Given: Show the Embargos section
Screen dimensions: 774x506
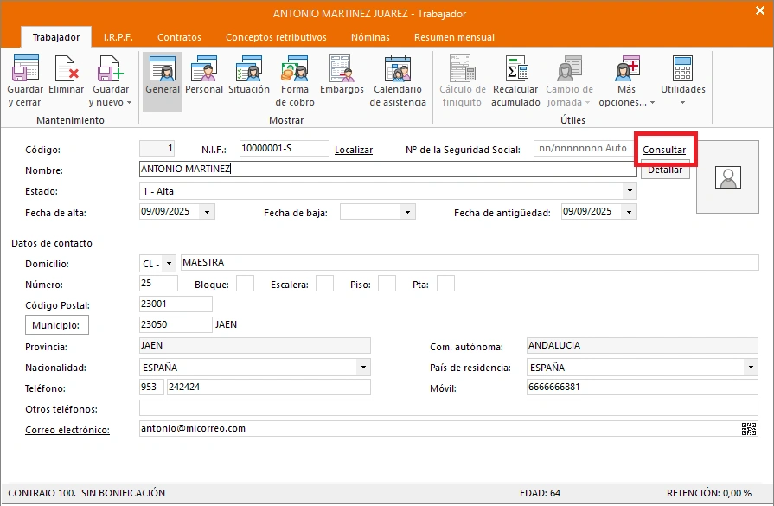Looking at the screenshot, I should [342, 76].
